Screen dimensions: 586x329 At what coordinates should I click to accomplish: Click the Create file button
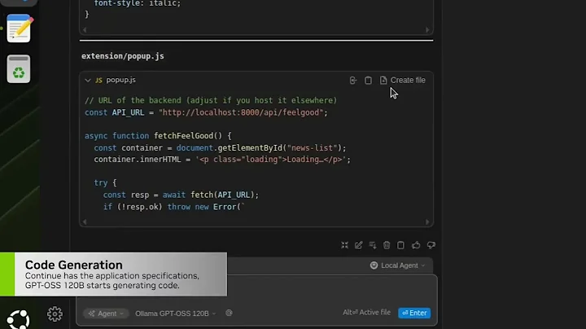click(403, 80)
